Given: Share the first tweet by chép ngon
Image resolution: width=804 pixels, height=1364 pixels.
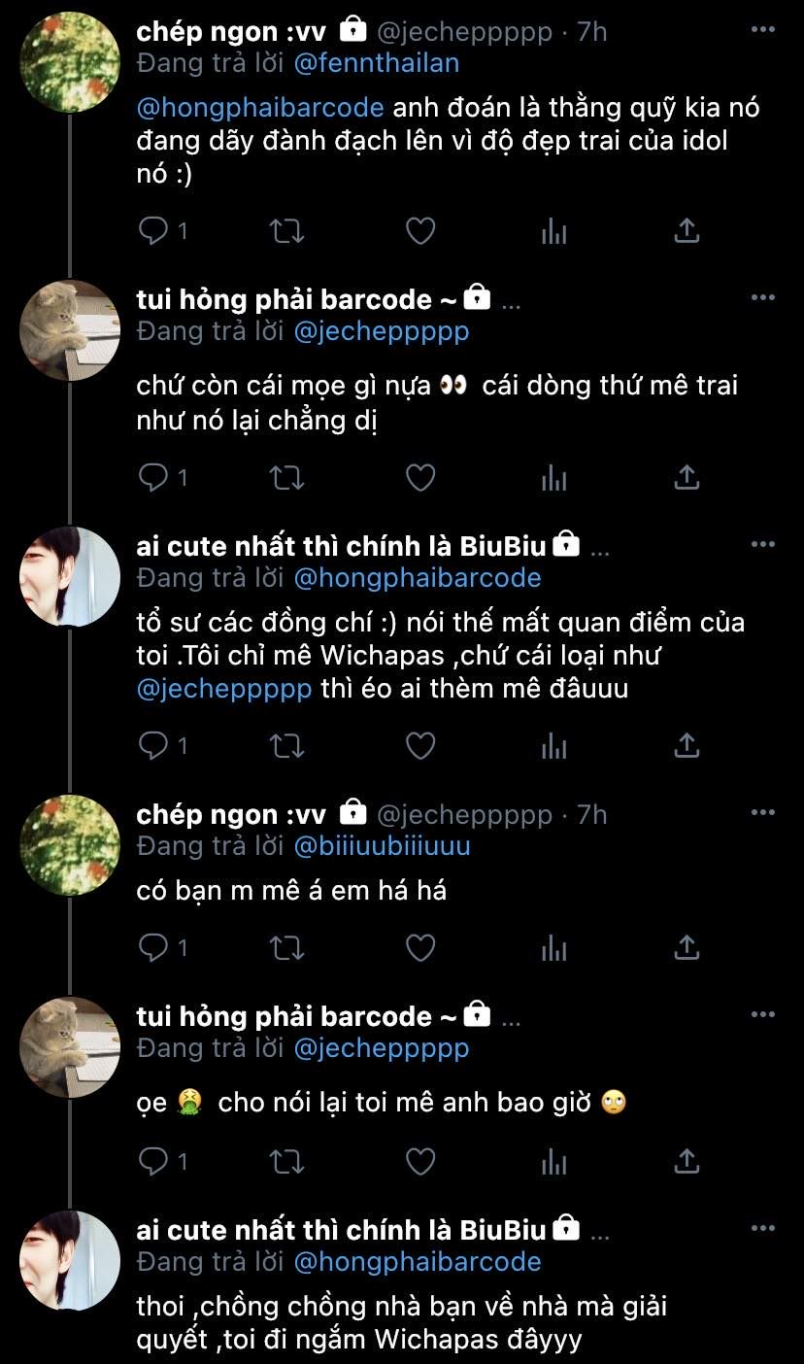Looking at the screenshot, I should 687,230.
